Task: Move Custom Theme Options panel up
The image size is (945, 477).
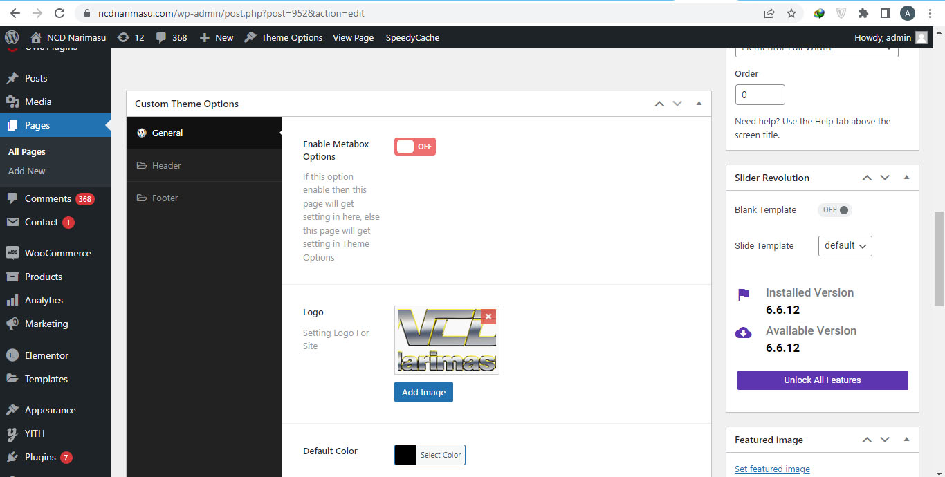Action: click(659, 104)
